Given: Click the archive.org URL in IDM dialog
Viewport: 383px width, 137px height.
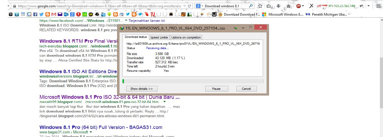Looking at the screenshot, I should 193,44.
